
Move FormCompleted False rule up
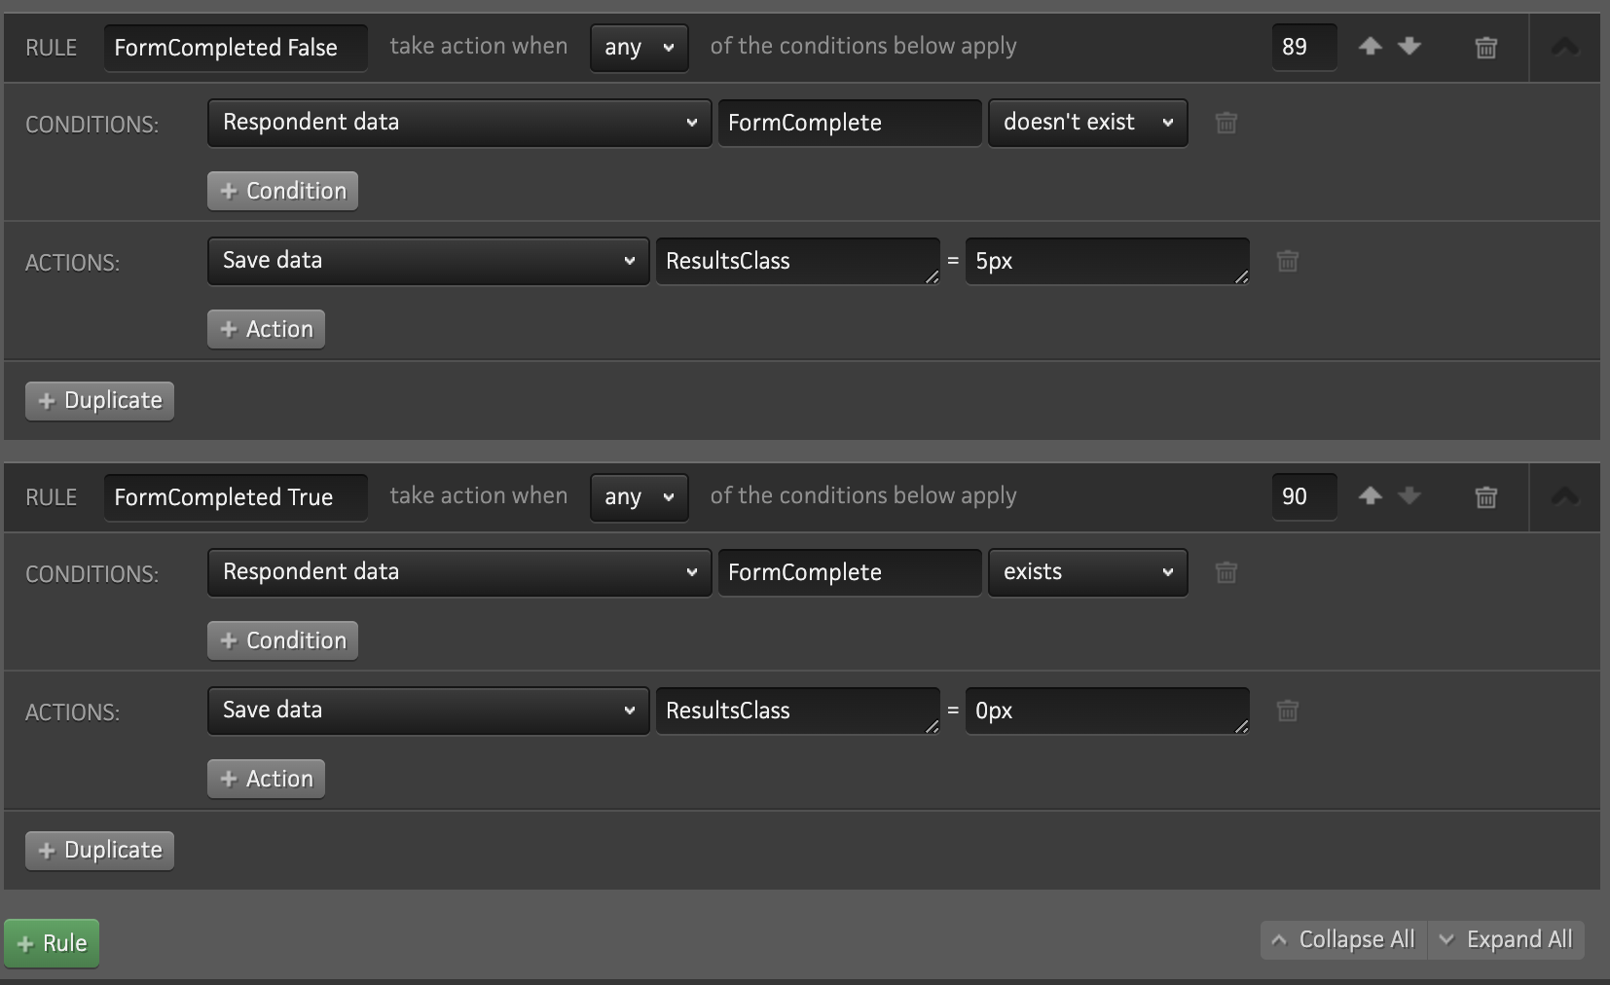[1370, 46]
